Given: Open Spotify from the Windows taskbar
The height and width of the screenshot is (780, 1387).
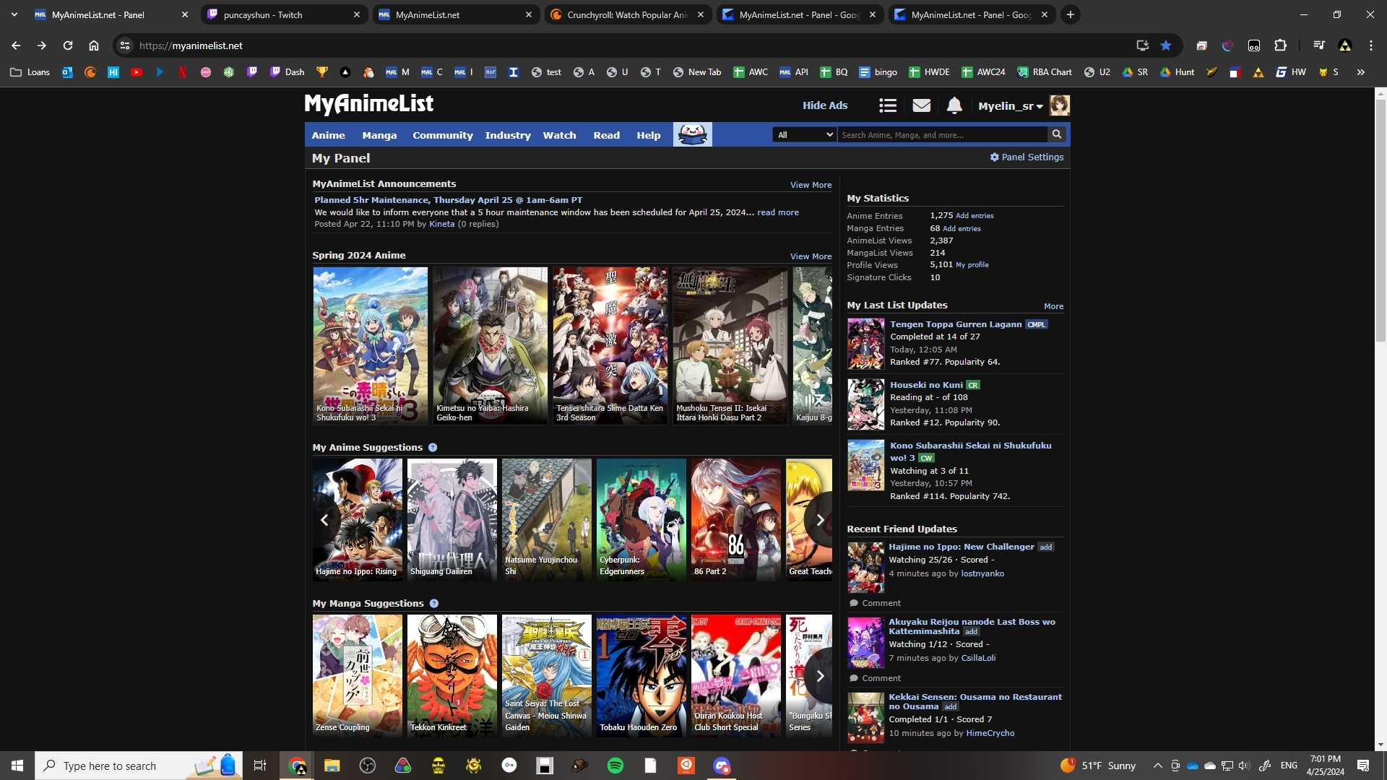Looking at the screenshot, I should [x=615, y=766].
